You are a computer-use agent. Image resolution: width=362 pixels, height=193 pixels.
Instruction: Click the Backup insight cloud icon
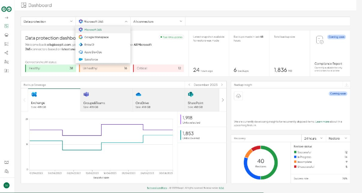coord(238,96)
